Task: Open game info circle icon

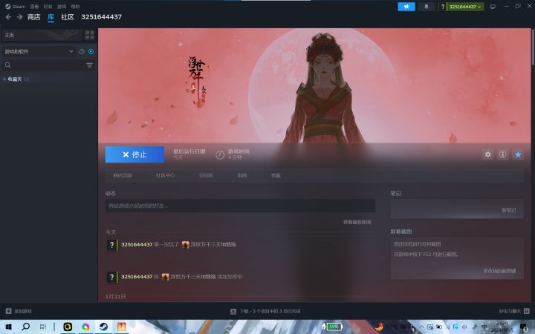Action: (502, 154)
